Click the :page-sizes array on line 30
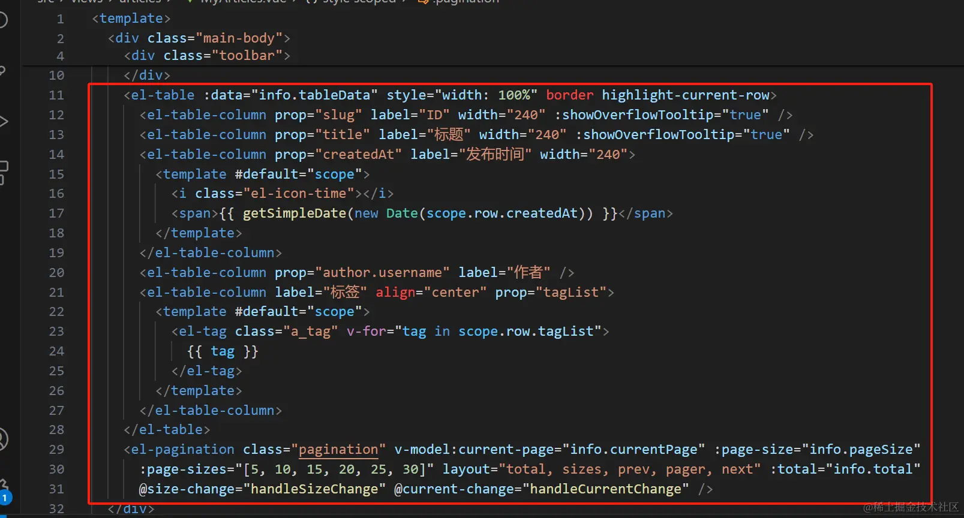The height and width of the screenshot is (518, 964). pyautogui.click(x=338, y=469)
